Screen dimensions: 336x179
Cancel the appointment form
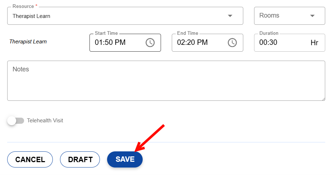point(30,160)
